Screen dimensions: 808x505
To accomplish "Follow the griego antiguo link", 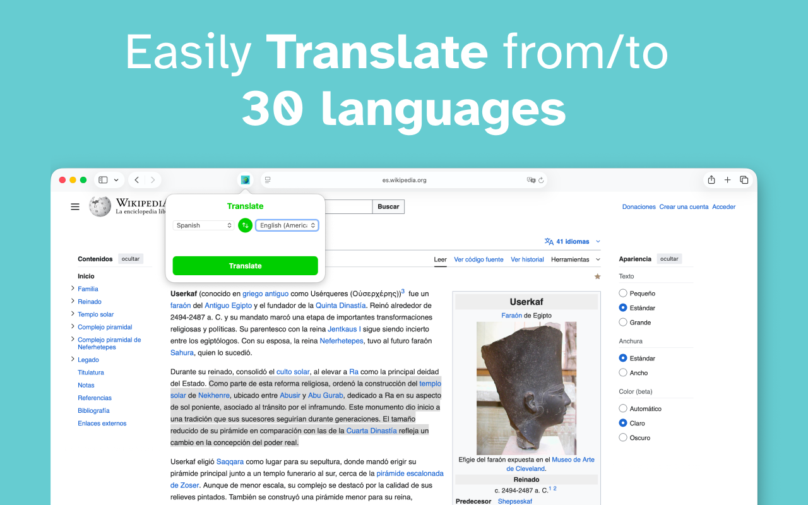I will 265,294.
